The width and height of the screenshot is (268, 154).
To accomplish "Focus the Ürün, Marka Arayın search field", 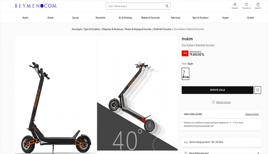I will 136,6.
